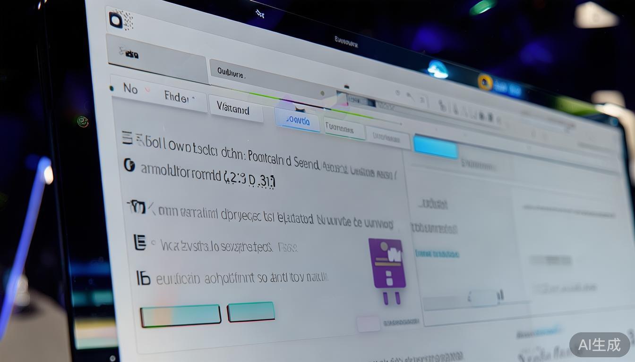Toggle the small pale box near bottom center
This screenshot has width=635, height=362.
point(368,324)
